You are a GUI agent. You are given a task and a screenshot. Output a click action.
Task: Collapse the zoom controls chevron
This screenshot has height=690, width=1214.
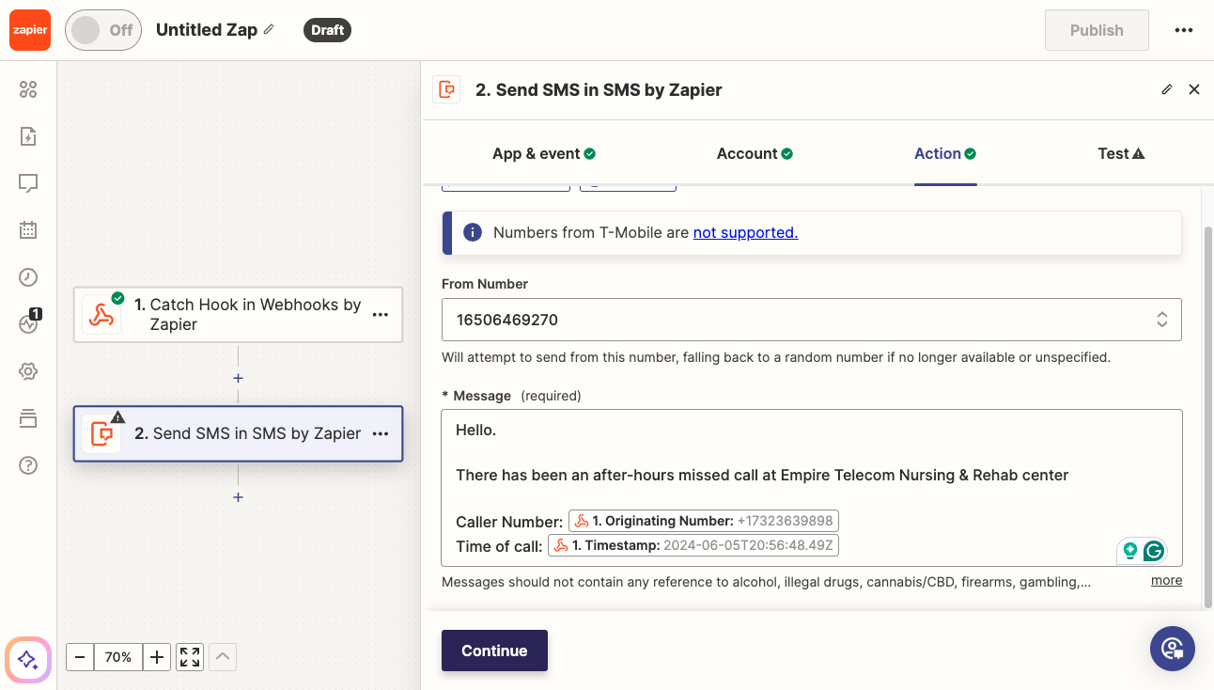pos(223,657)
